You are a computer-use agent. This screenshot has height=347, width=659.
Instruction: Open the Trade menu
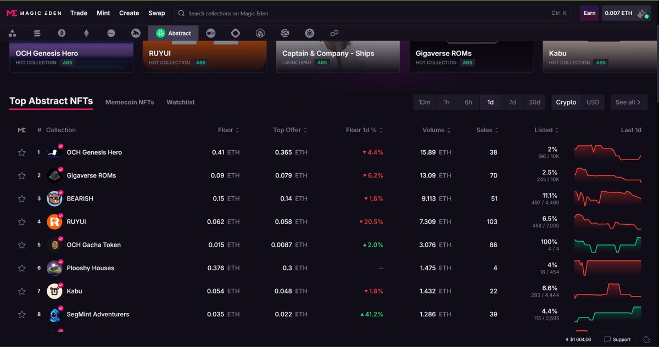click(x=79, y=13)
